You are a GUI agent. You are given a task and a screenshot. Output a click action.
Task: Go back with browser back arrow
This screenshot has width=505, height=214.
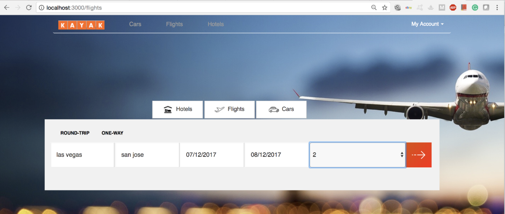(x=7, y=8)
